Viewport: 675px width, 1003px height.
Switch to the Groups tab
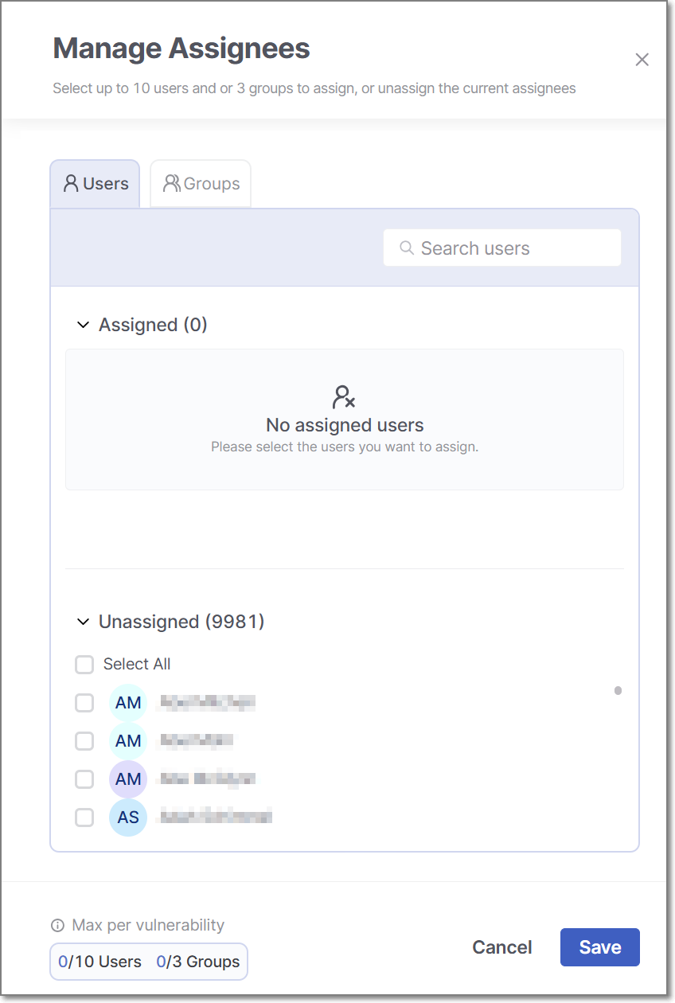point(201,184)
